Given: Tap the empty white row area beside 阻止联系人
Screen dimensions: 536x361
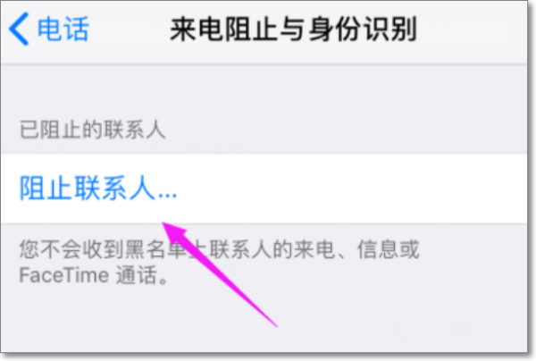Looking at the screenshot, I should [x=352, y=189].
